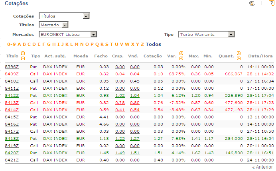Open title 8413Z
Viewport: 276px width, 171px height.
(x=12, y=103)
